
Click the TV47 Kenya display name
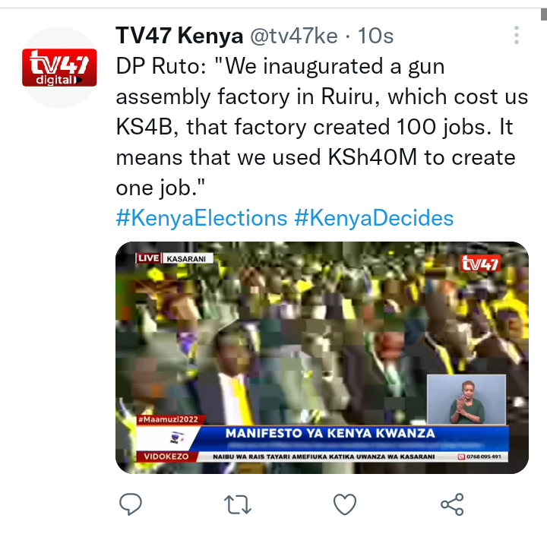click(x=179, y=36)
